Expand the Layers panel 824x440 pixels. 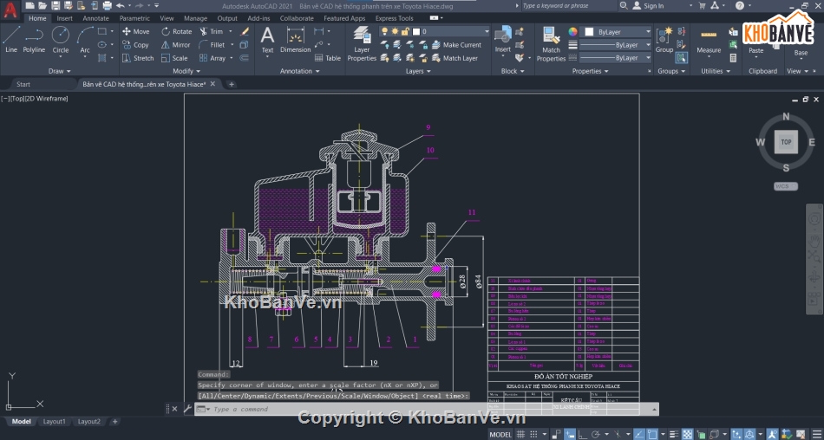[418, 71]
